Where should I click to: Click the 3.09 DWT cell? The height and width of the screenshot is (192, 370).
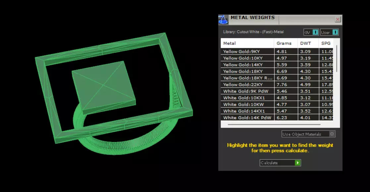tap(308, 51)
